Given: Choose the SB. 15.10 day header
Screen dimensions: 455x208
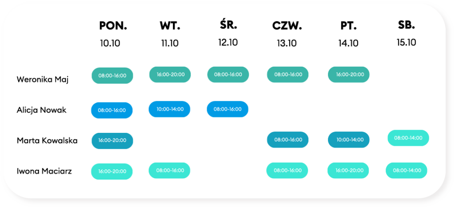Looking at the screenshot, I should point(406,33).
